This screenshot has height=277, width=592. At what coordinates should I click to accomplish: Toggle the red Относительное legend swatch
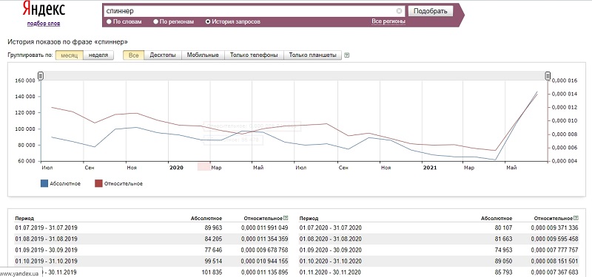click(99, 183)
